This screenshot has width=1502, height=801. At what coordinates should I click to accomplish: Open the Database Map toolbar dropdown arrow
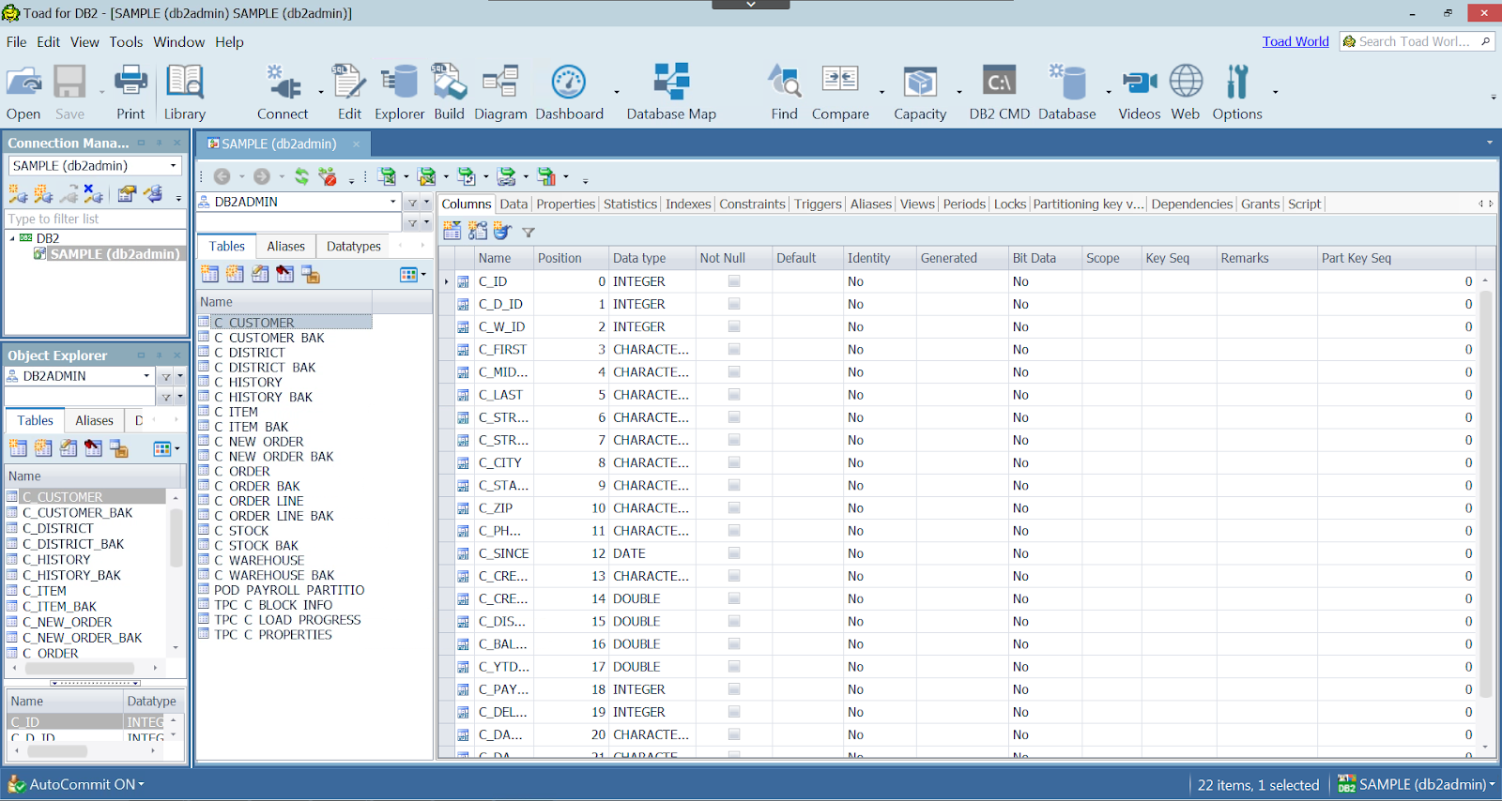pos(617,92)
